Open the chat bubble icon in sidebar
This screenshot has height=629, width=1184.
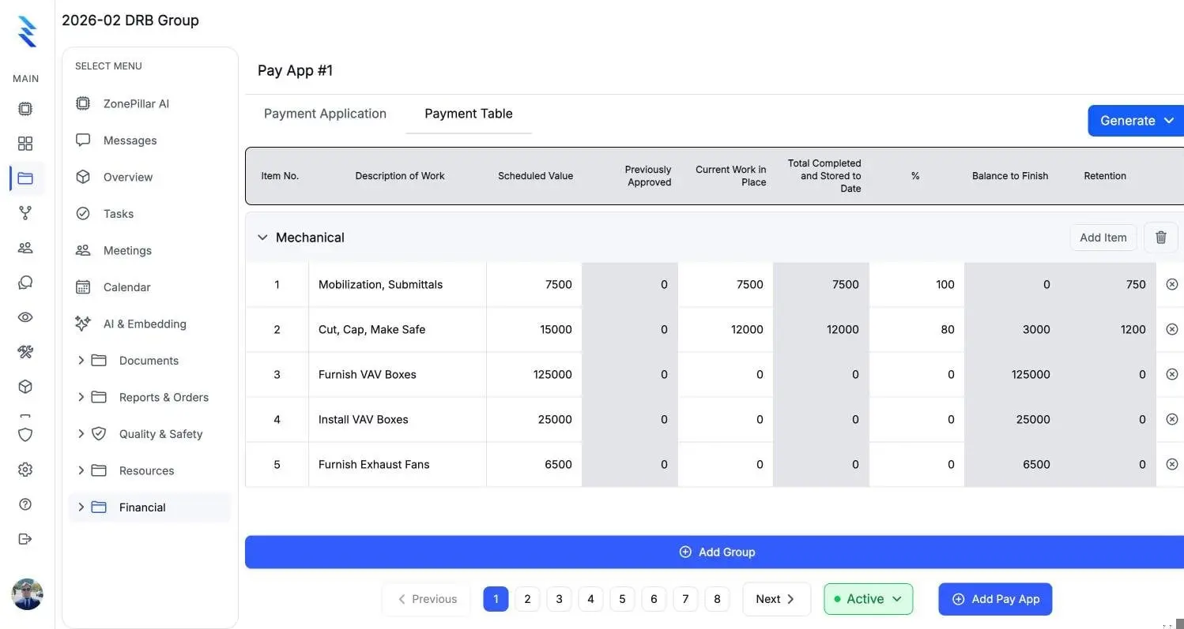point(25,283)
